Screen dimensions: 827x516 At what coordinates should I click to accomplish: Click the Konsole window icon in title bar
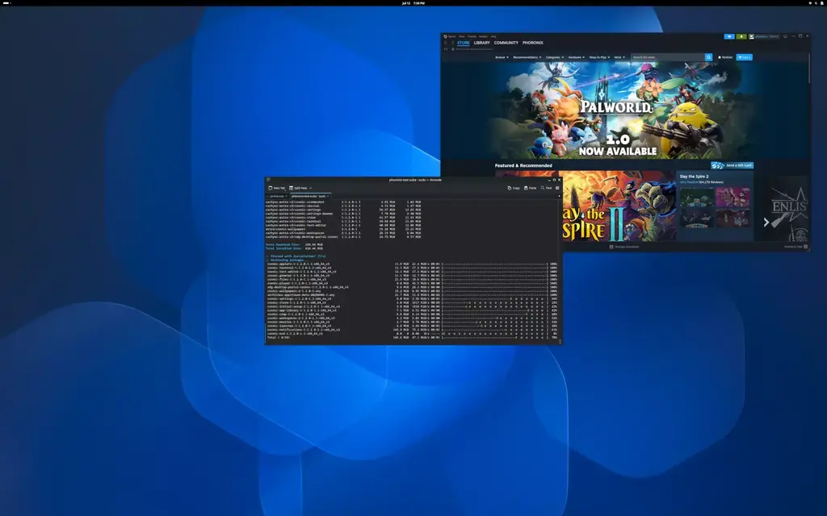268,180
